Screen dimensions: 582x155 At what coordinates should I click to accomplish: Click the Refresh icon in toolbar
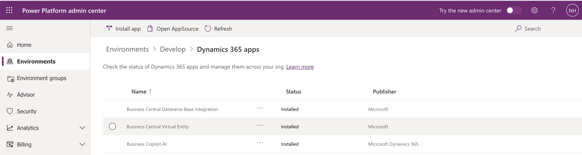[x=208, y=28]
